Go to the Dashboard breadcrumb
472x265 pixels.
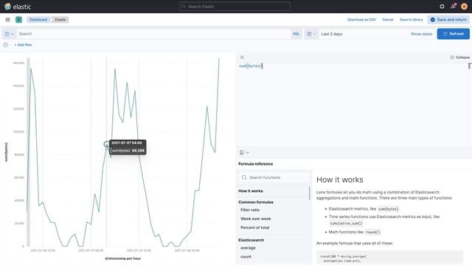click(x=38, y=20)
